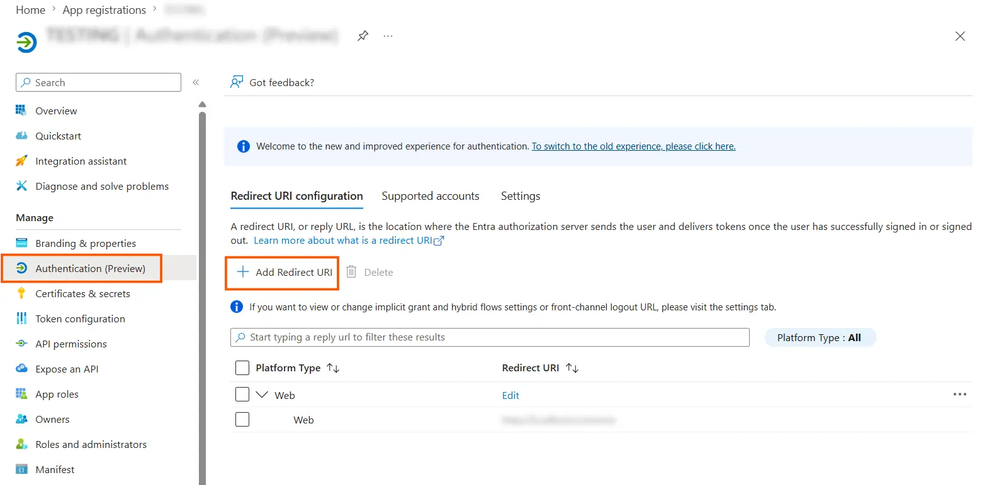Collapse the Web platform group chevron
Screen dimensions: 987x485
pyautogui.click(x=262, y=395)
